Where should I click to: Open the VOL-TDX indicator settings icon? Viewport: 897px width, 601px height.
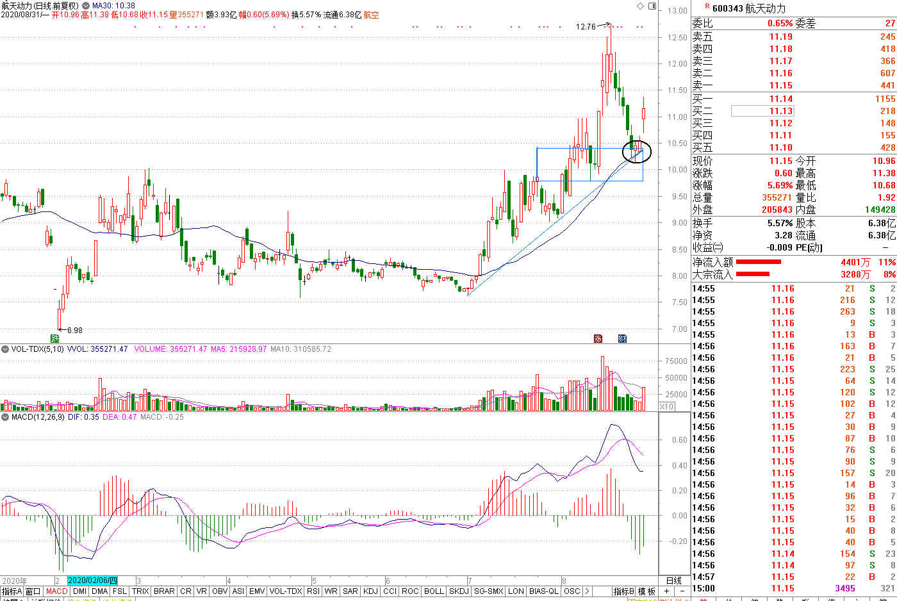(6, 349)
